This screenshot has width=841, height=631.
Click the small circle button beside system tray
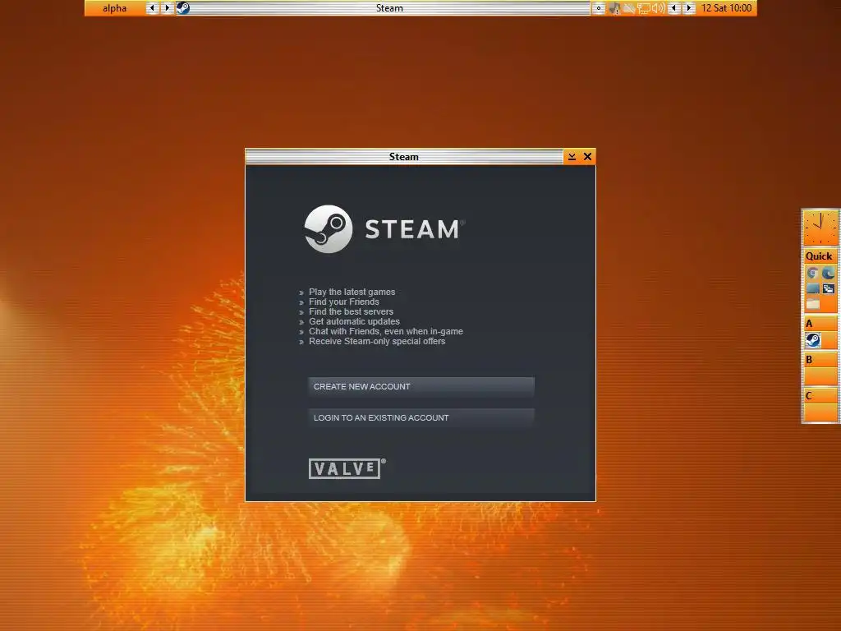click(599, 8)
